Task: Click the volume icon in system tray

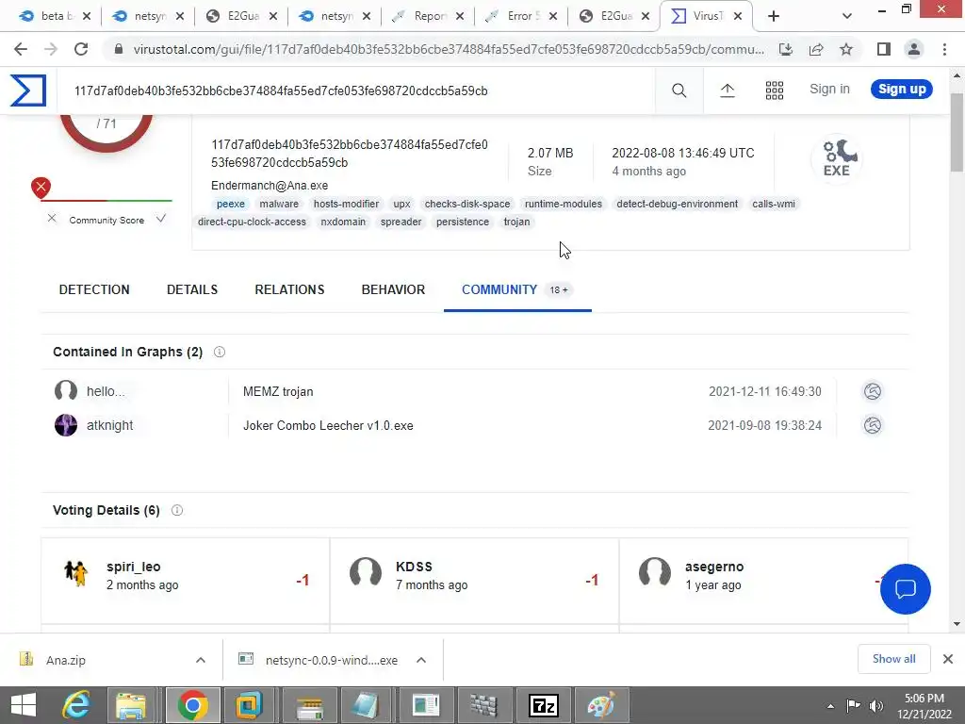Action: click(875, 706)
